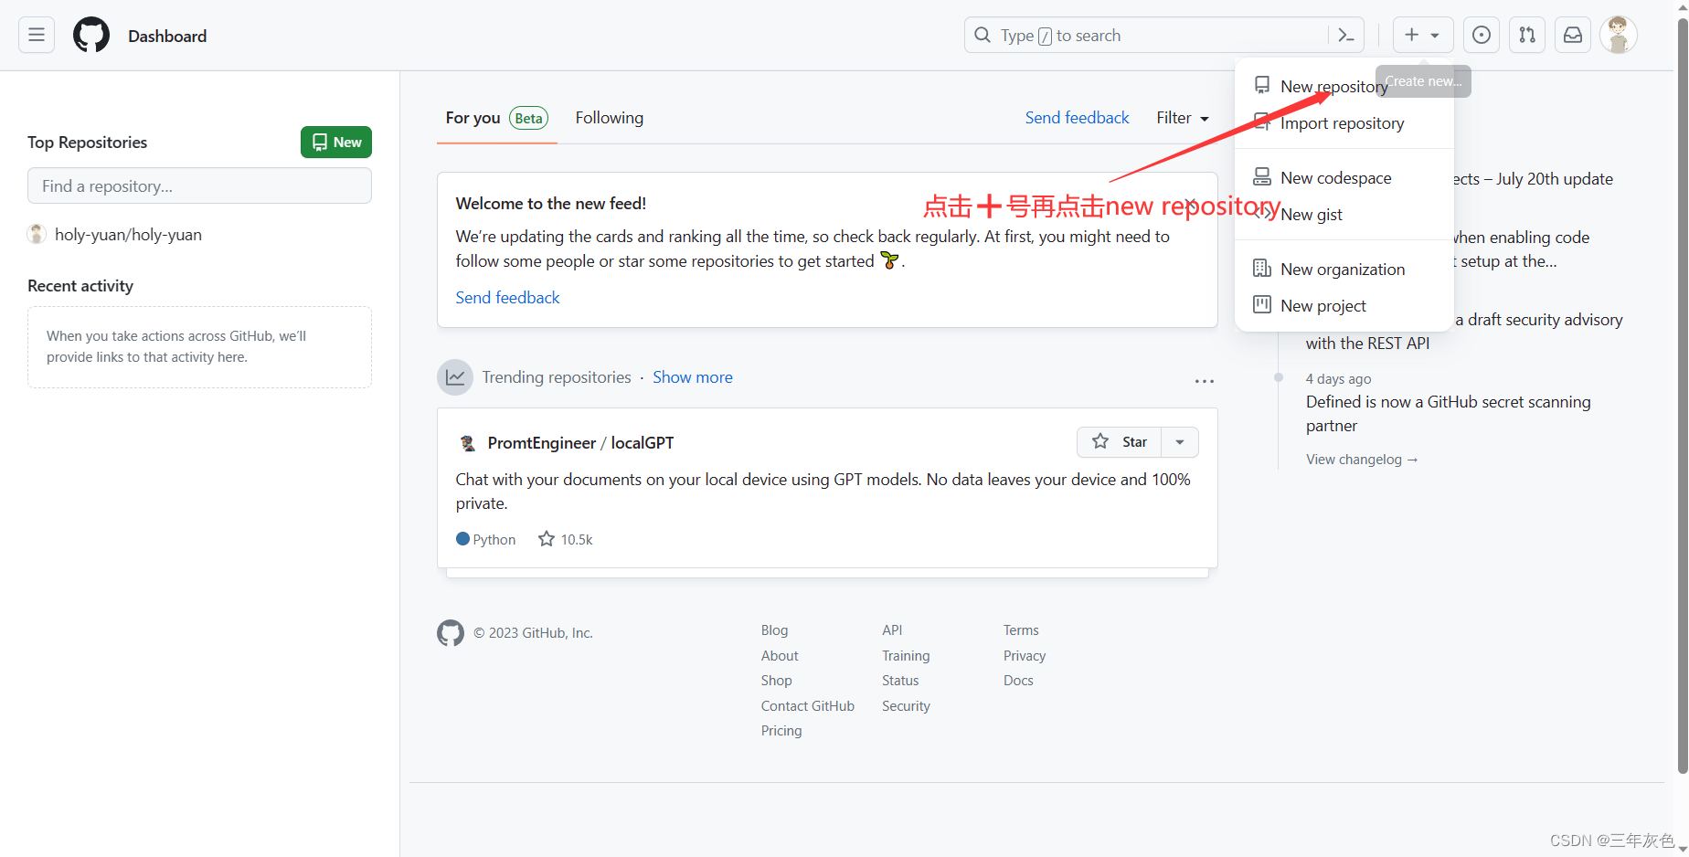Viewport: 1689px width, 857px height.
Task: Open the Send feedback link
Action: (1077, 117)
